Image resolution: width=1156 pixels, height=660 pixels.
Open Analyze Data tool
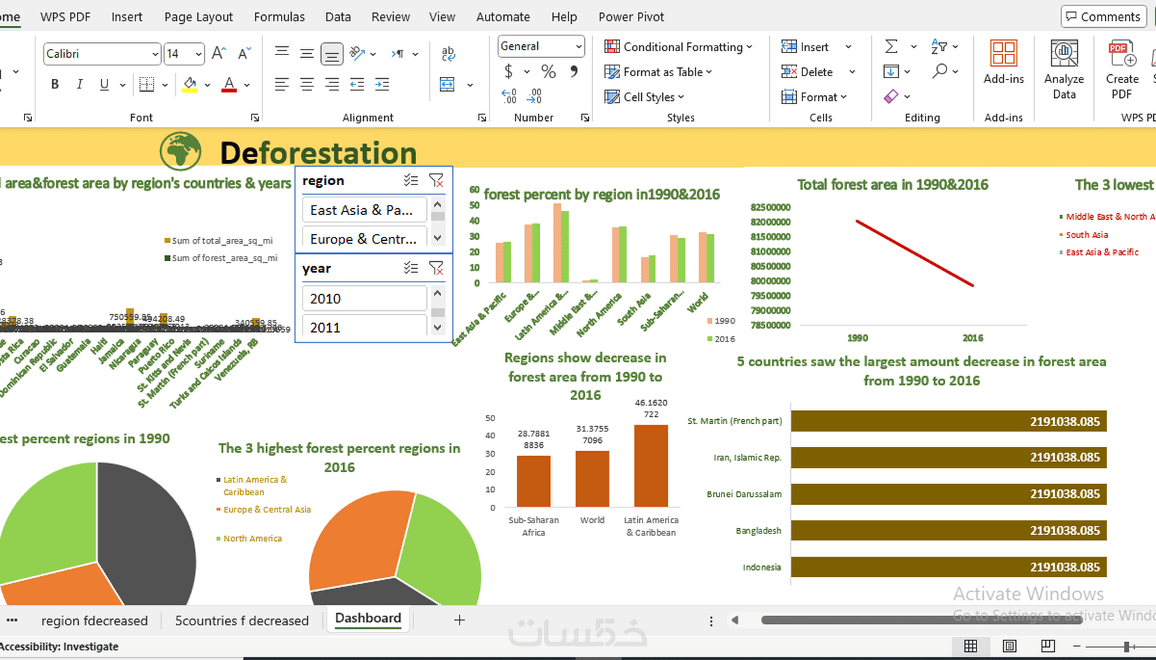click(x=1064, y=70)
